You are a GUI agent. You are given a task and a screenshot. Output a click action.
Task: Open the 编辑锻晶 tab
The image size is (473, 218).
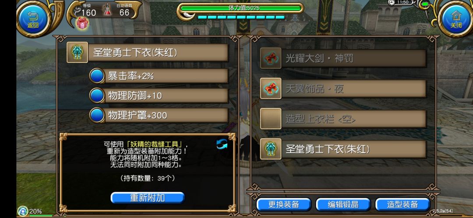(x=343, y=204)
